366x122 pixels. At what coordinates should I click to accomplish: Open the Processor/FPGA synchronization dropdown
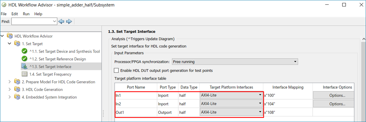click(x=295, y=62)
